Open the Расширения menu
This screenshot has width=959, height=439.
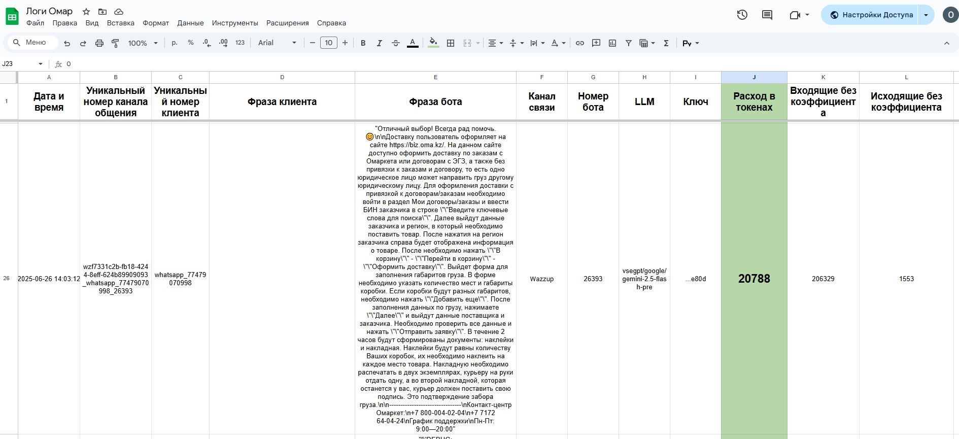[287, 23]
